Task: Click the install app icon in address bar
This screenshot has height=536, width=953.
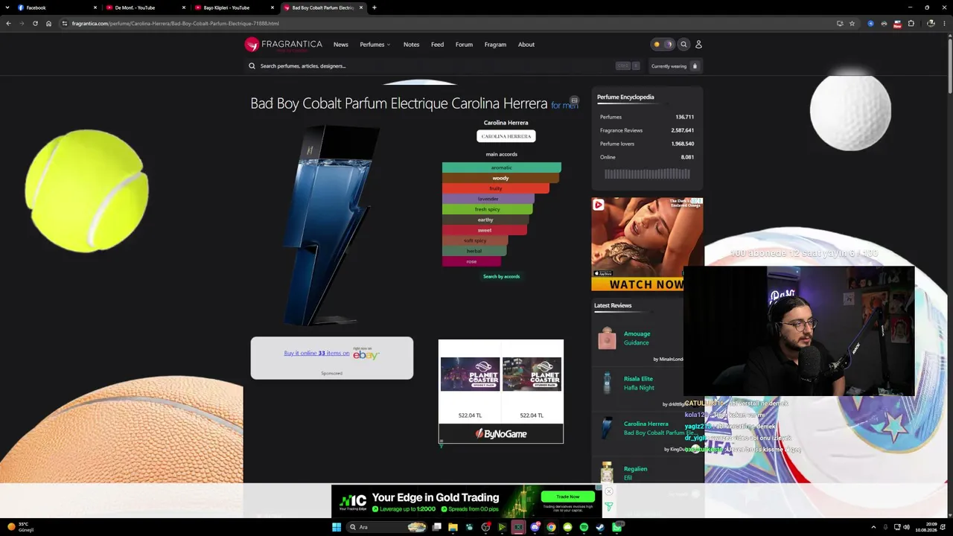Action: coord(840,23)
